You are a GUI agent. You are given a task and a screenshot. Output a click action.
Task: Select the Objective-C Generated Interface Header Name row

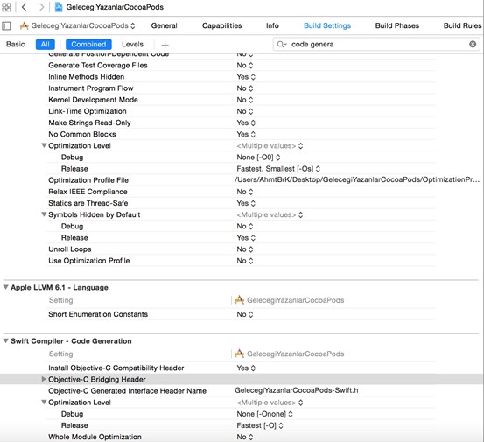coord(241,390)
